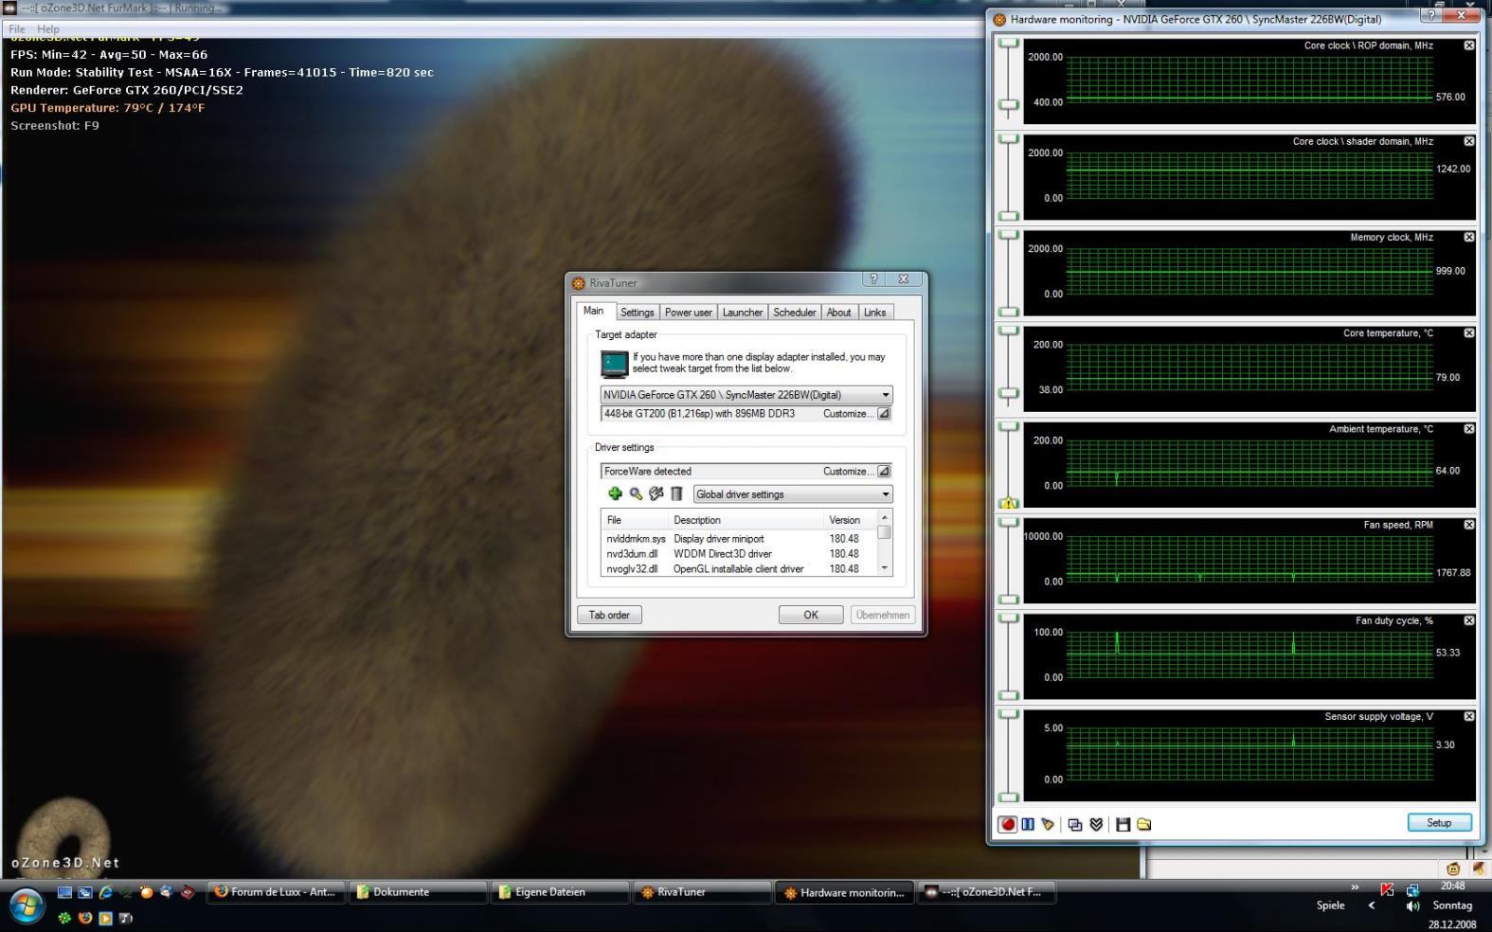The height and width of the screenshot is (932, 1492).
Task: Select nvlddmkm.sys row in driver file list
Action: (740, 539)
